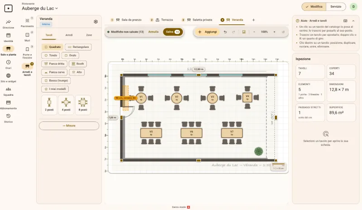The image size is (362, 210).
Task: Select Quadrato table shape
Action: 52,47
